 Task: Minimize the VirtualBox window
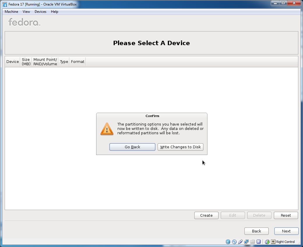(275, 3)
